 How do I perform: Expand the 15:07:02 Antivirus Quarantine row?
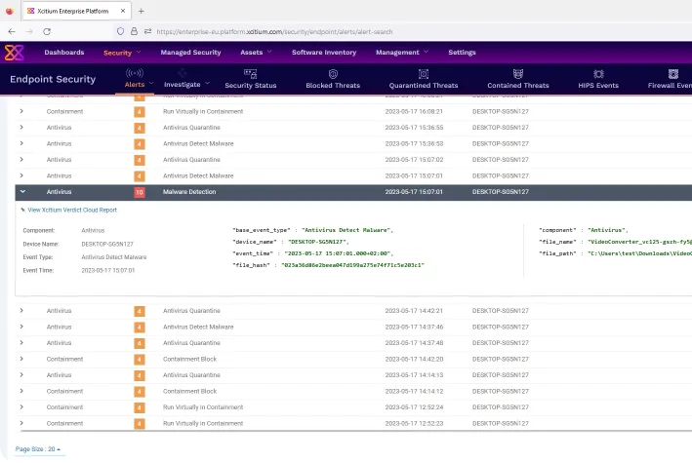click(x=21, y=160)
